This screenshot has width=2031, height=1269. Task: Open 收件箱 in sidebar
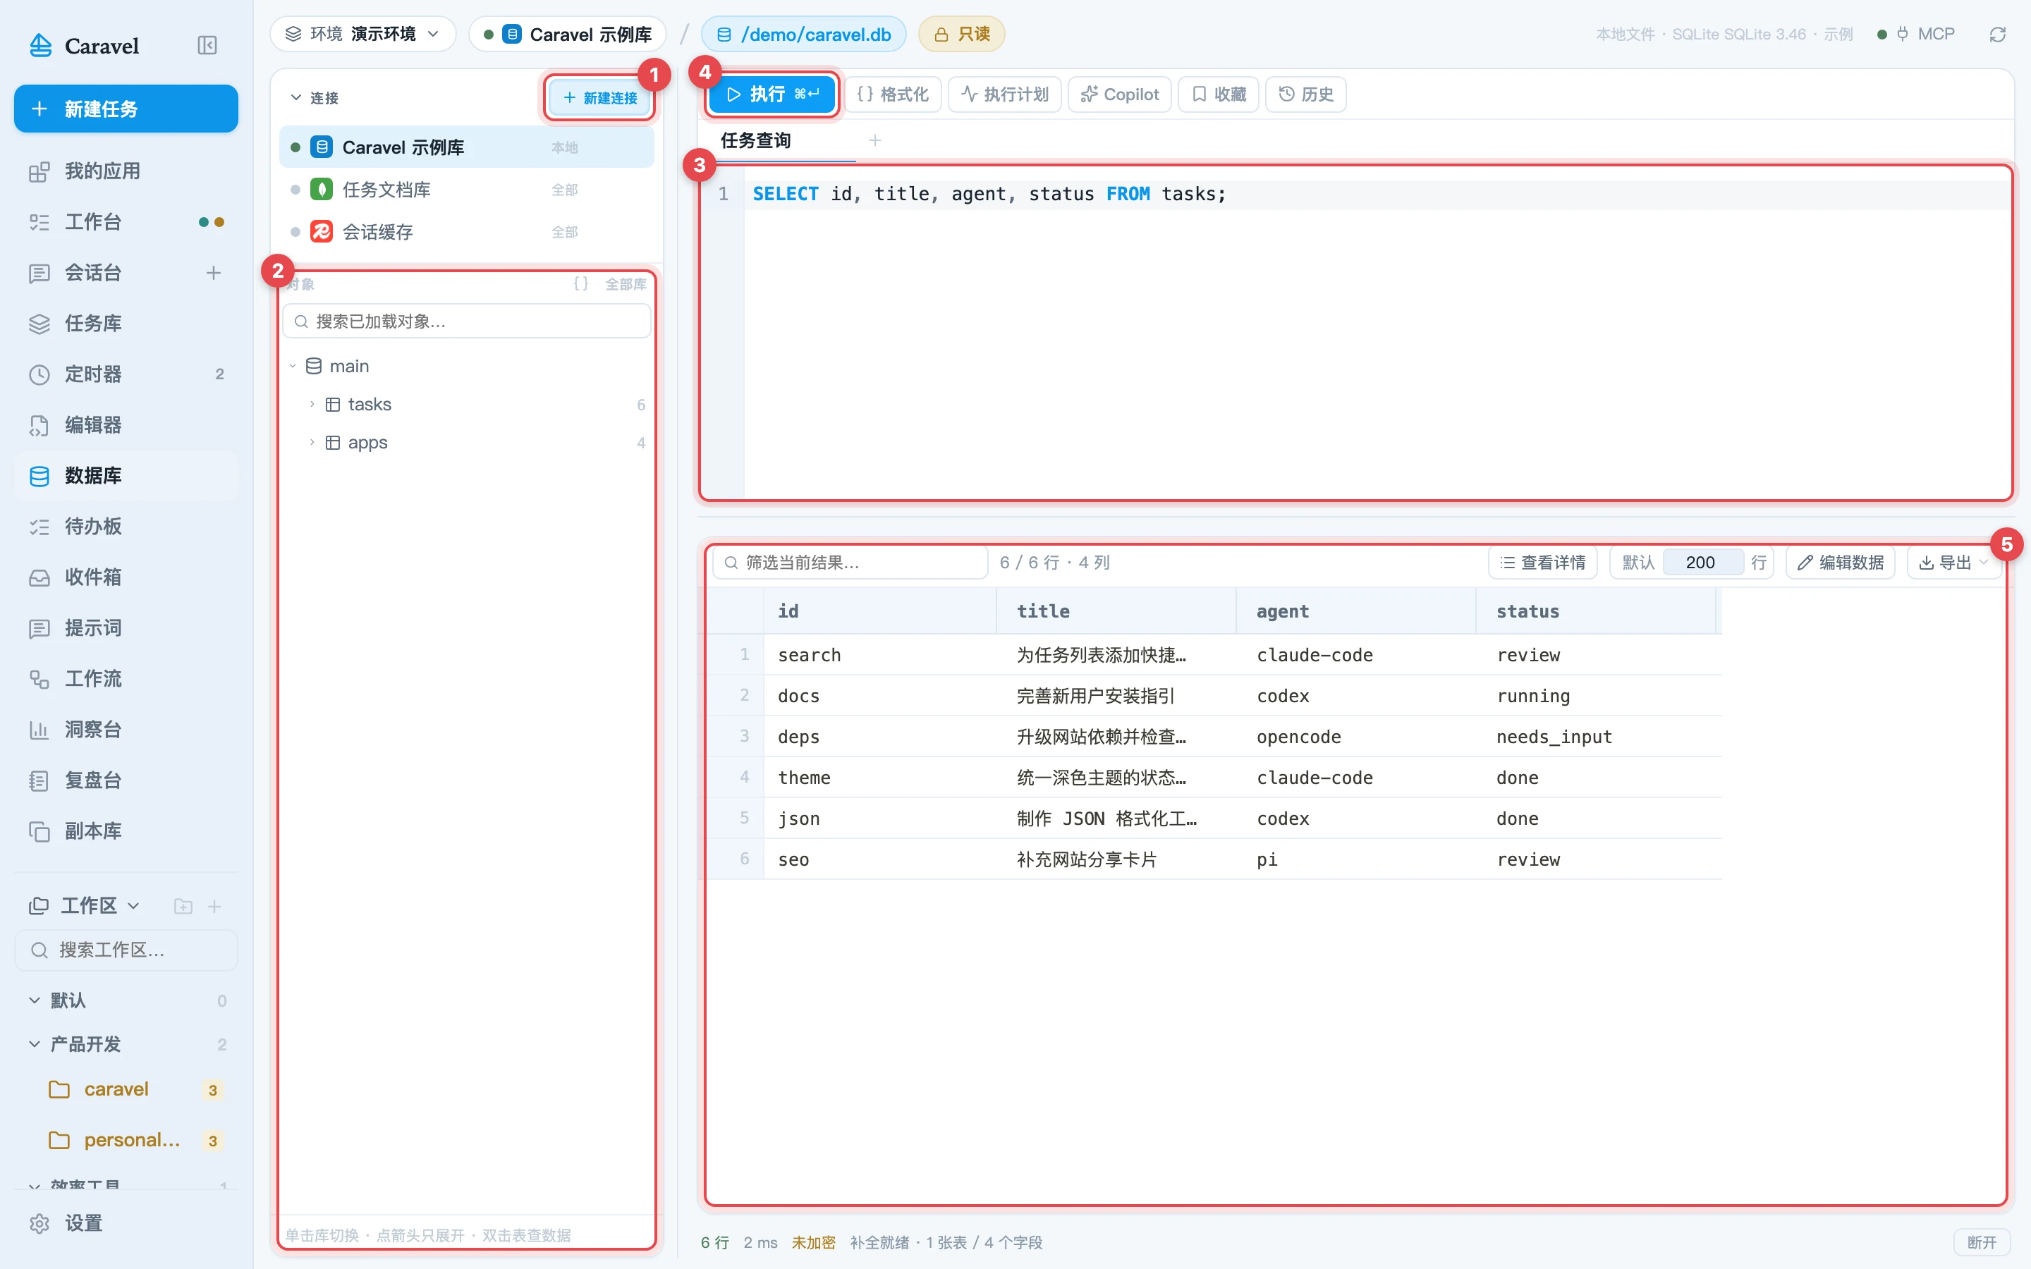(126, 577)
